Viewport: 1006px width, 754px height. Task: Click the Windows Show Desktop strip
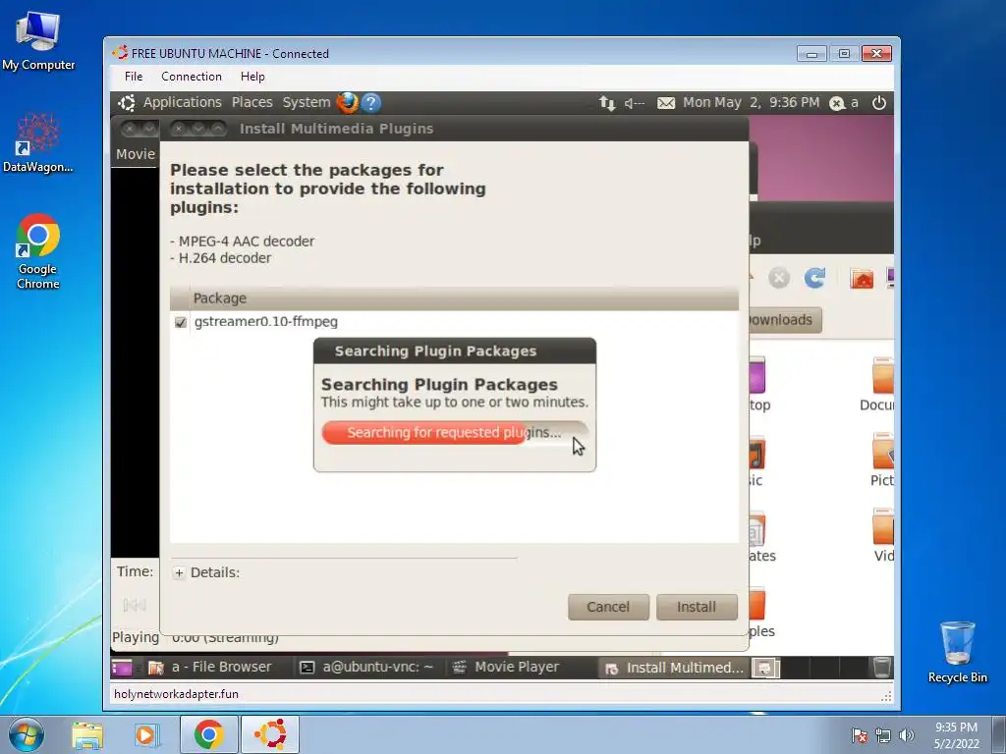pos(999,734)
